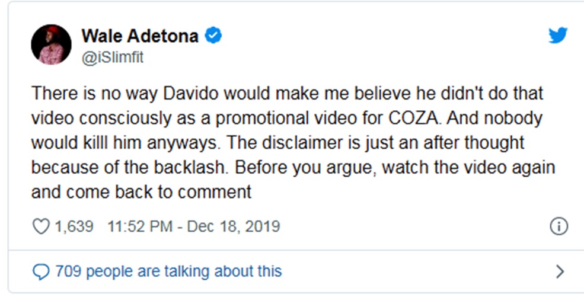Open Wale Adetona's profile picture
584x297 pixels.
click(x=51, y=44)
